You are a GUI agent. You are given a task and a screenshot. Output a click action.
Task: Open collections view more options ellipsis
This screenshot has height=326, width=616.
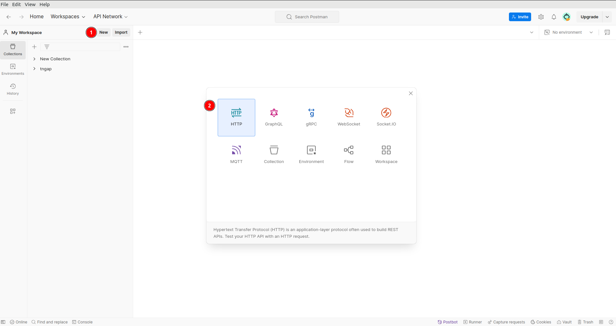pos(126,47)
